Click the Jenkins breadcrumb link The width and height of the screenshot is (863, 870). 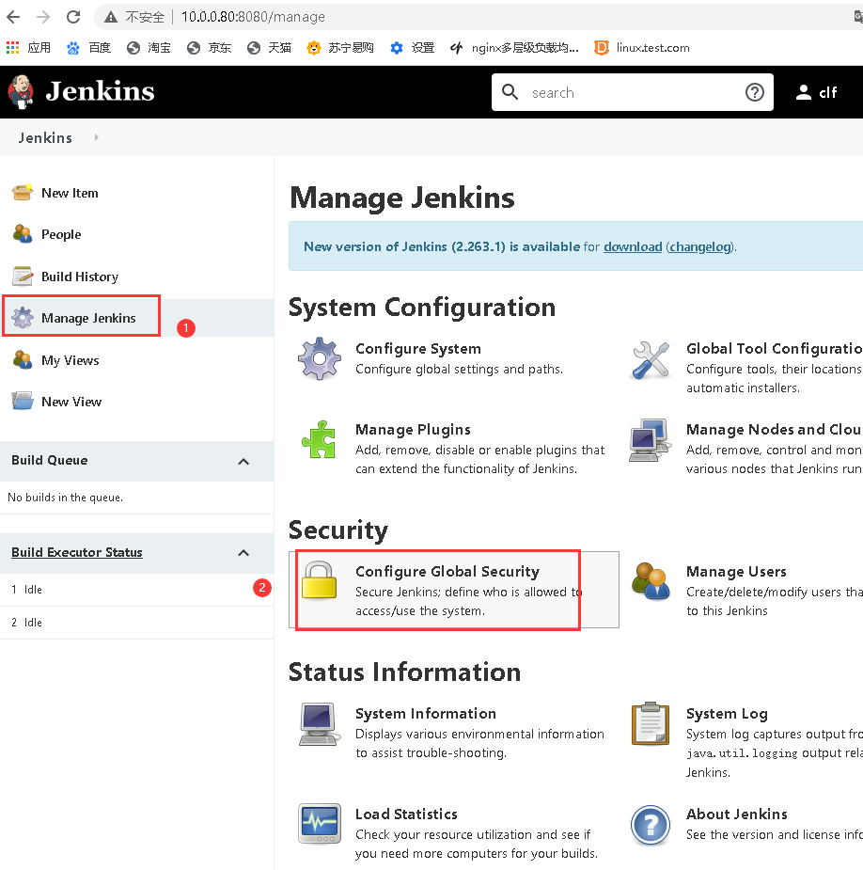click(45, 137)
